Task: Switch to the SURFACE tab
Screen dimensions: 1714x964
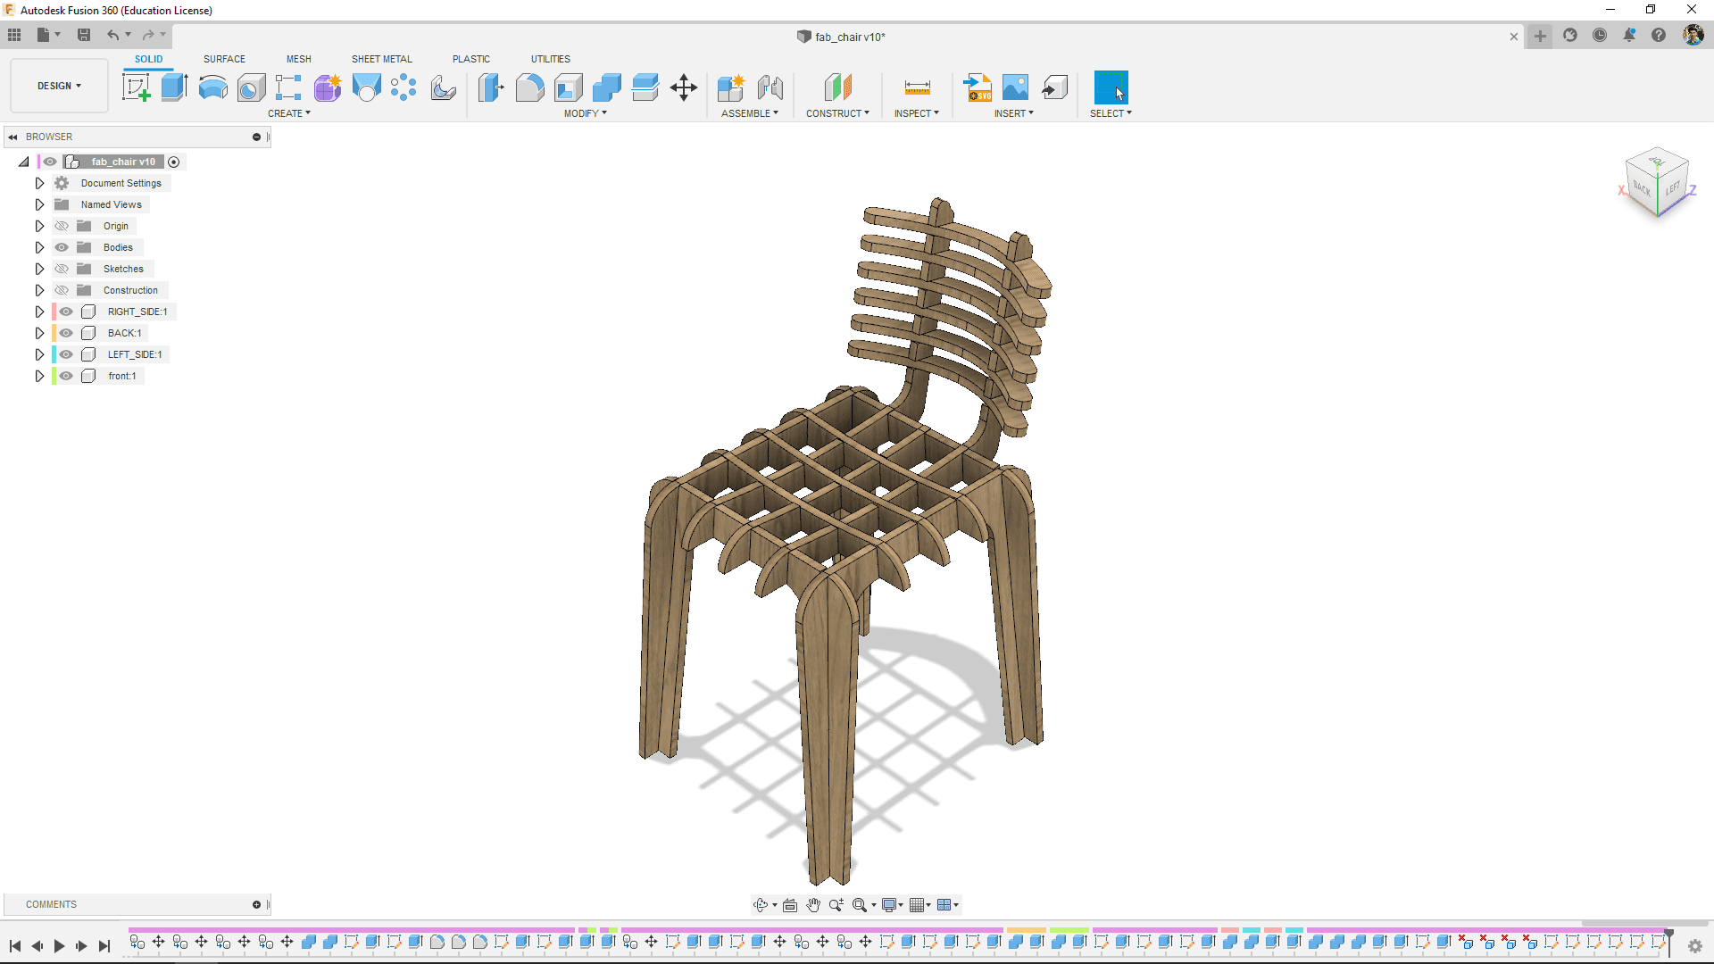Action: pos(224,59)
